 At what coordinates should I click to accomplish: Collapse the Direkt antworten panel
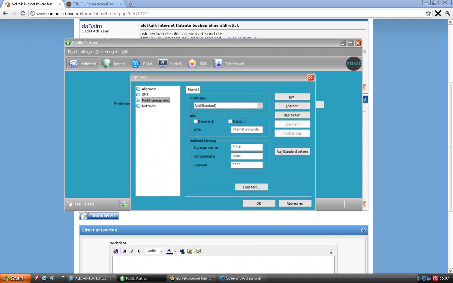tap(363, 230)
